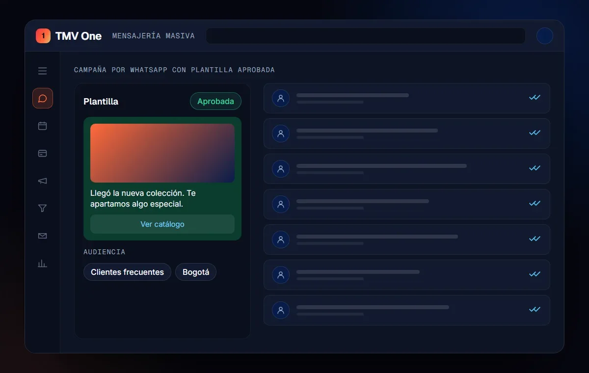Click the TMV One orange logo icon

[43, 36]
